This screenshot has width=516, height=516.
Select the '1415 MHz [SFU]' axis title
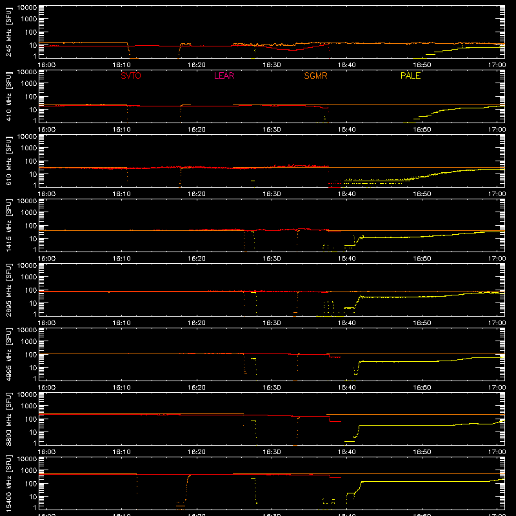8,225
